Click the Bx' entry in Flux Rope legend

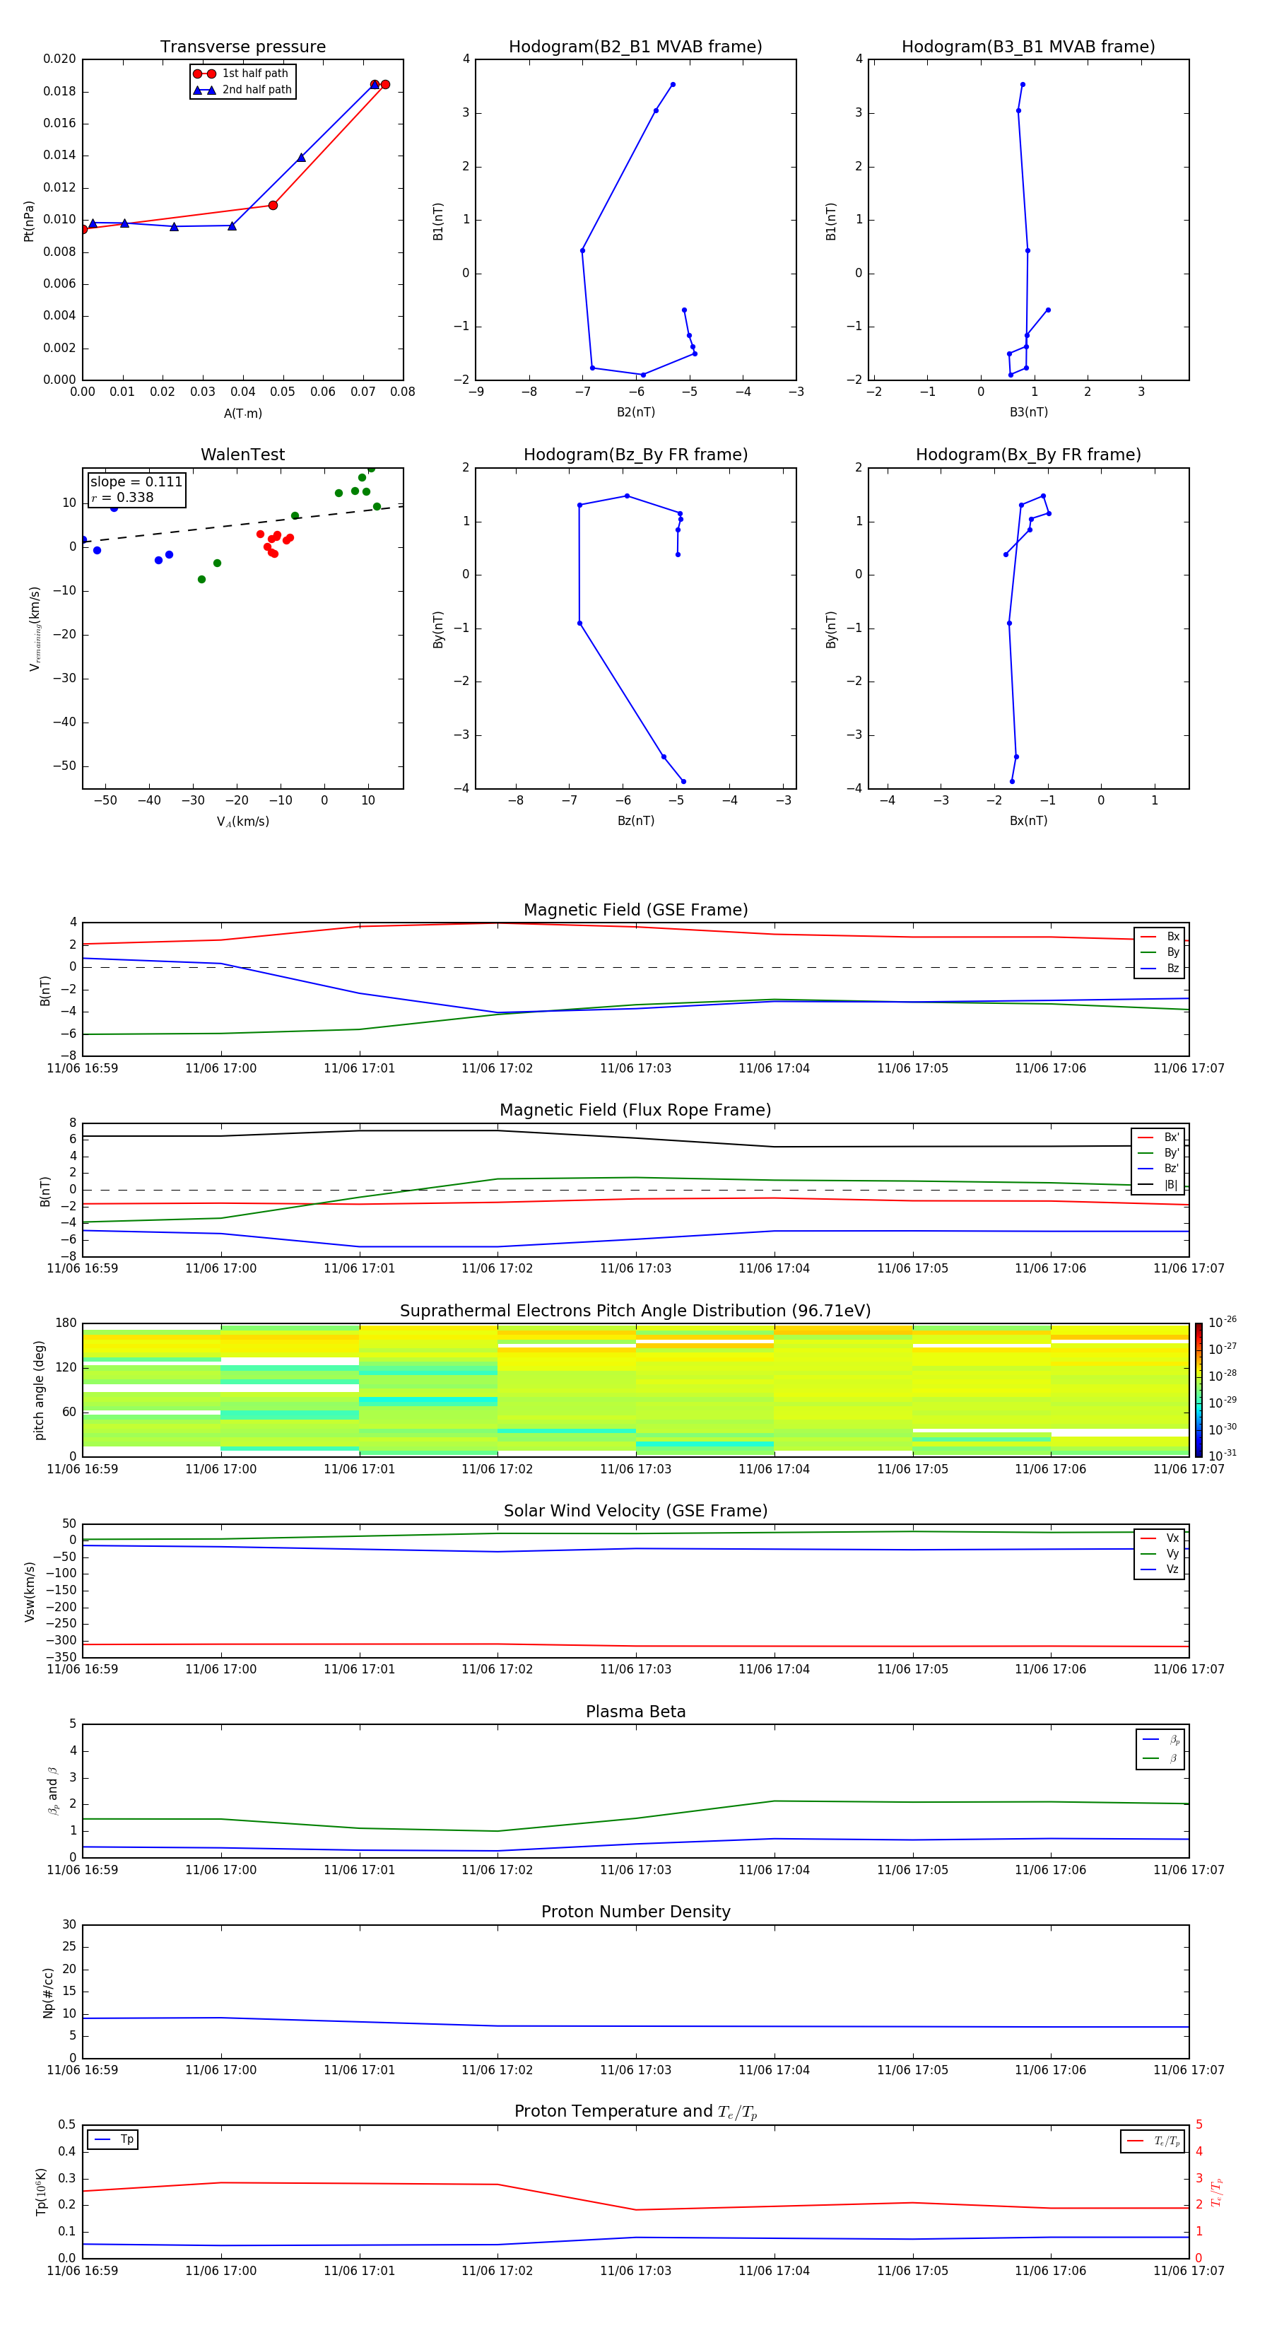tap(1158, 1138)
